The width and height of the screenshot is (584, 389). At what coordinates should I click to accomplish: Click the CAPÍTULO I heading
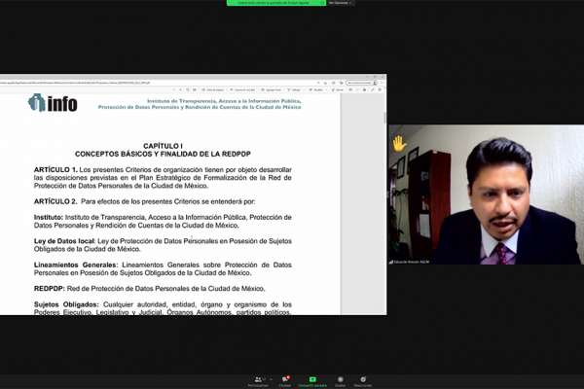[x=163, y=146]
